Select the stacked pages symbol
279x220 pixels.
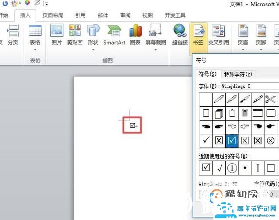[219, 113]
